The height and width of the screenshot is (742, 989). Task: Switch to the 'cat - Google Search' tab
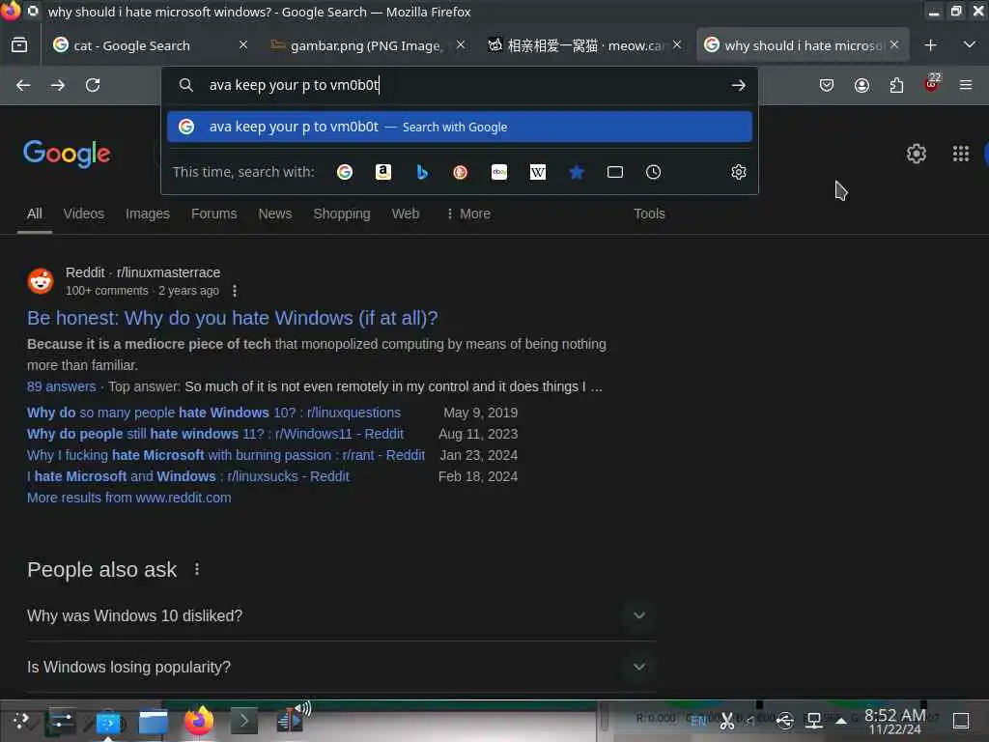click(x=131, y=45)
